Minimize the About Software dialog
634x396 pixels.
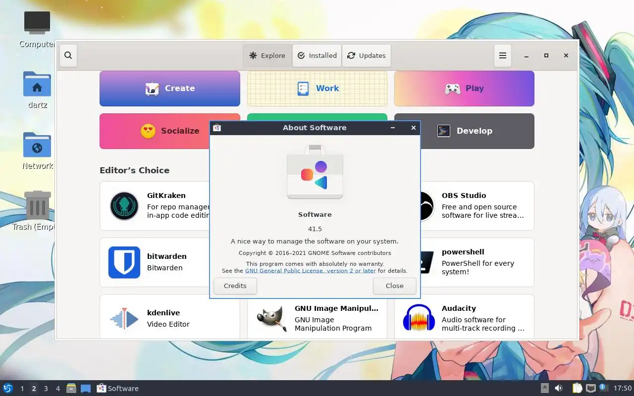tap(393, 128)
